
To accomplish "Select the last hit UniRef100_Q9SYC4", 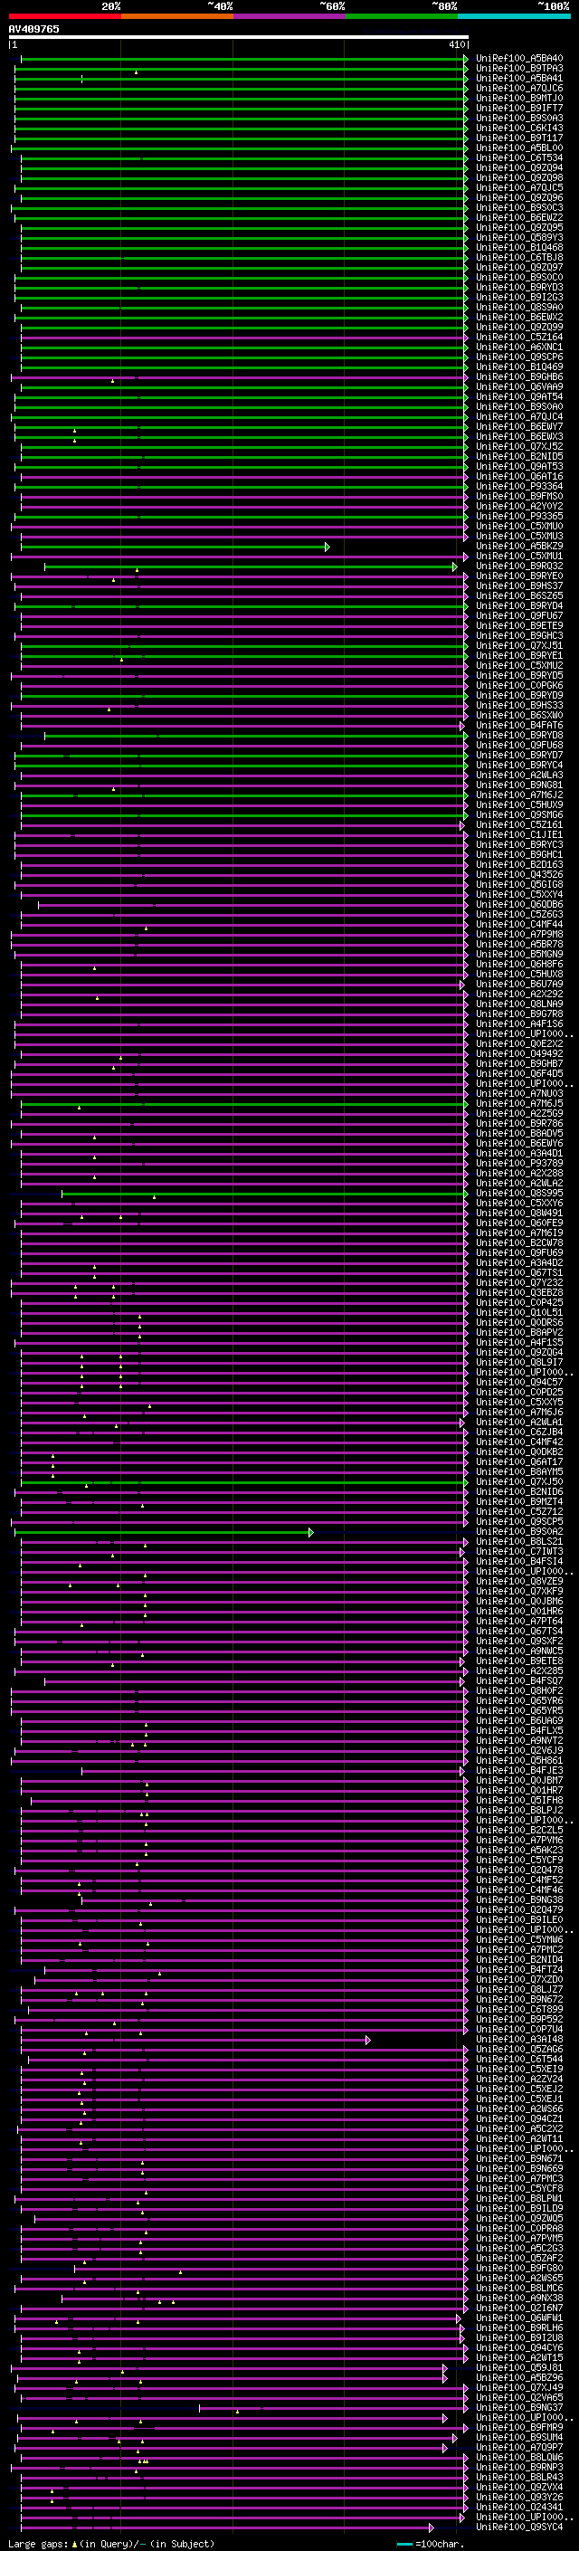I will (519, 2527).
